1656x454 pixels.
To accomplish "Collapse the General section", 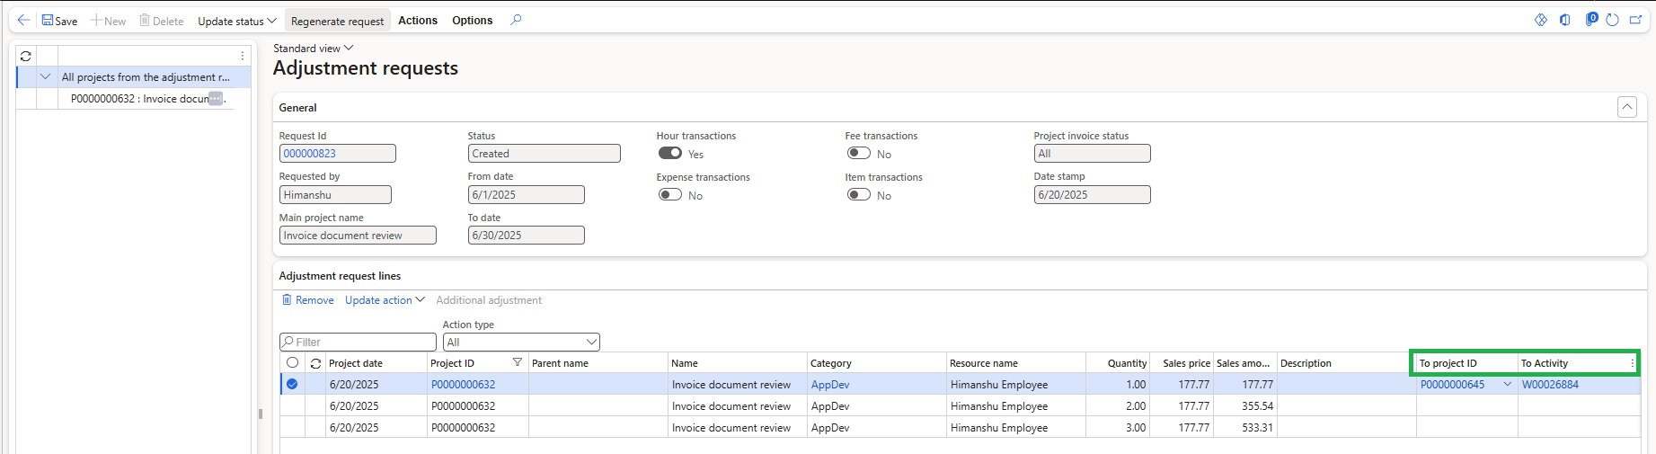I will (x=1626, y=107).
